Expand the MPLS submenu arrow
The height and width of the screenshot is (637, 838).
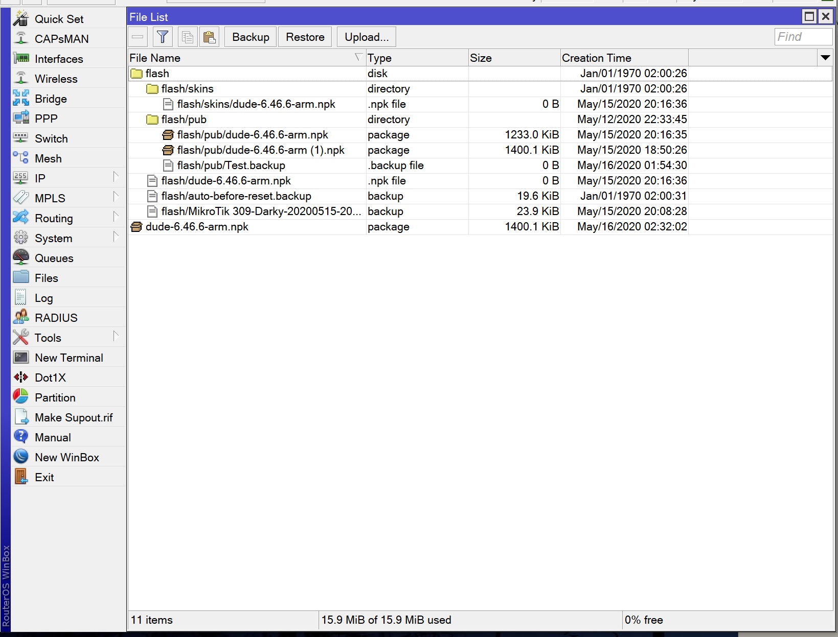tap(116, 197)
